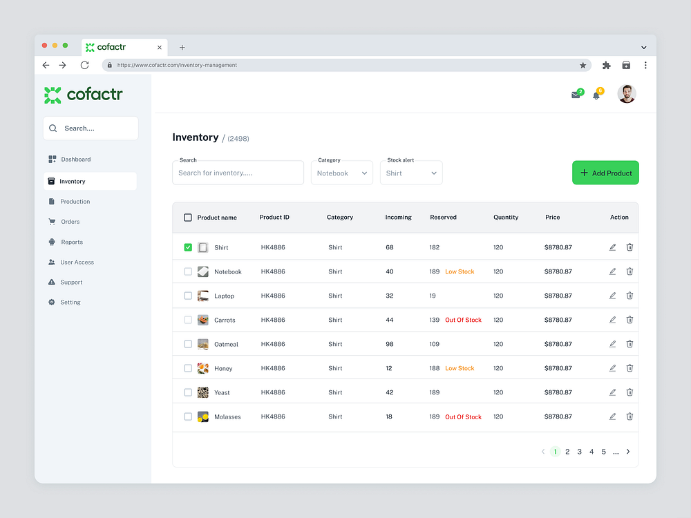Click the Reports sidebar icon
The height and width of the screenshot is (518, 691).
52,242
